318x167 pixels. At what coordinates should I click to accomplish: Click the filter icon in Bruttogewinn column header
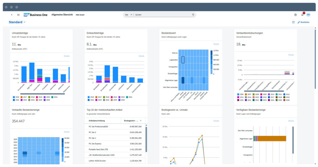pos(141,121)
